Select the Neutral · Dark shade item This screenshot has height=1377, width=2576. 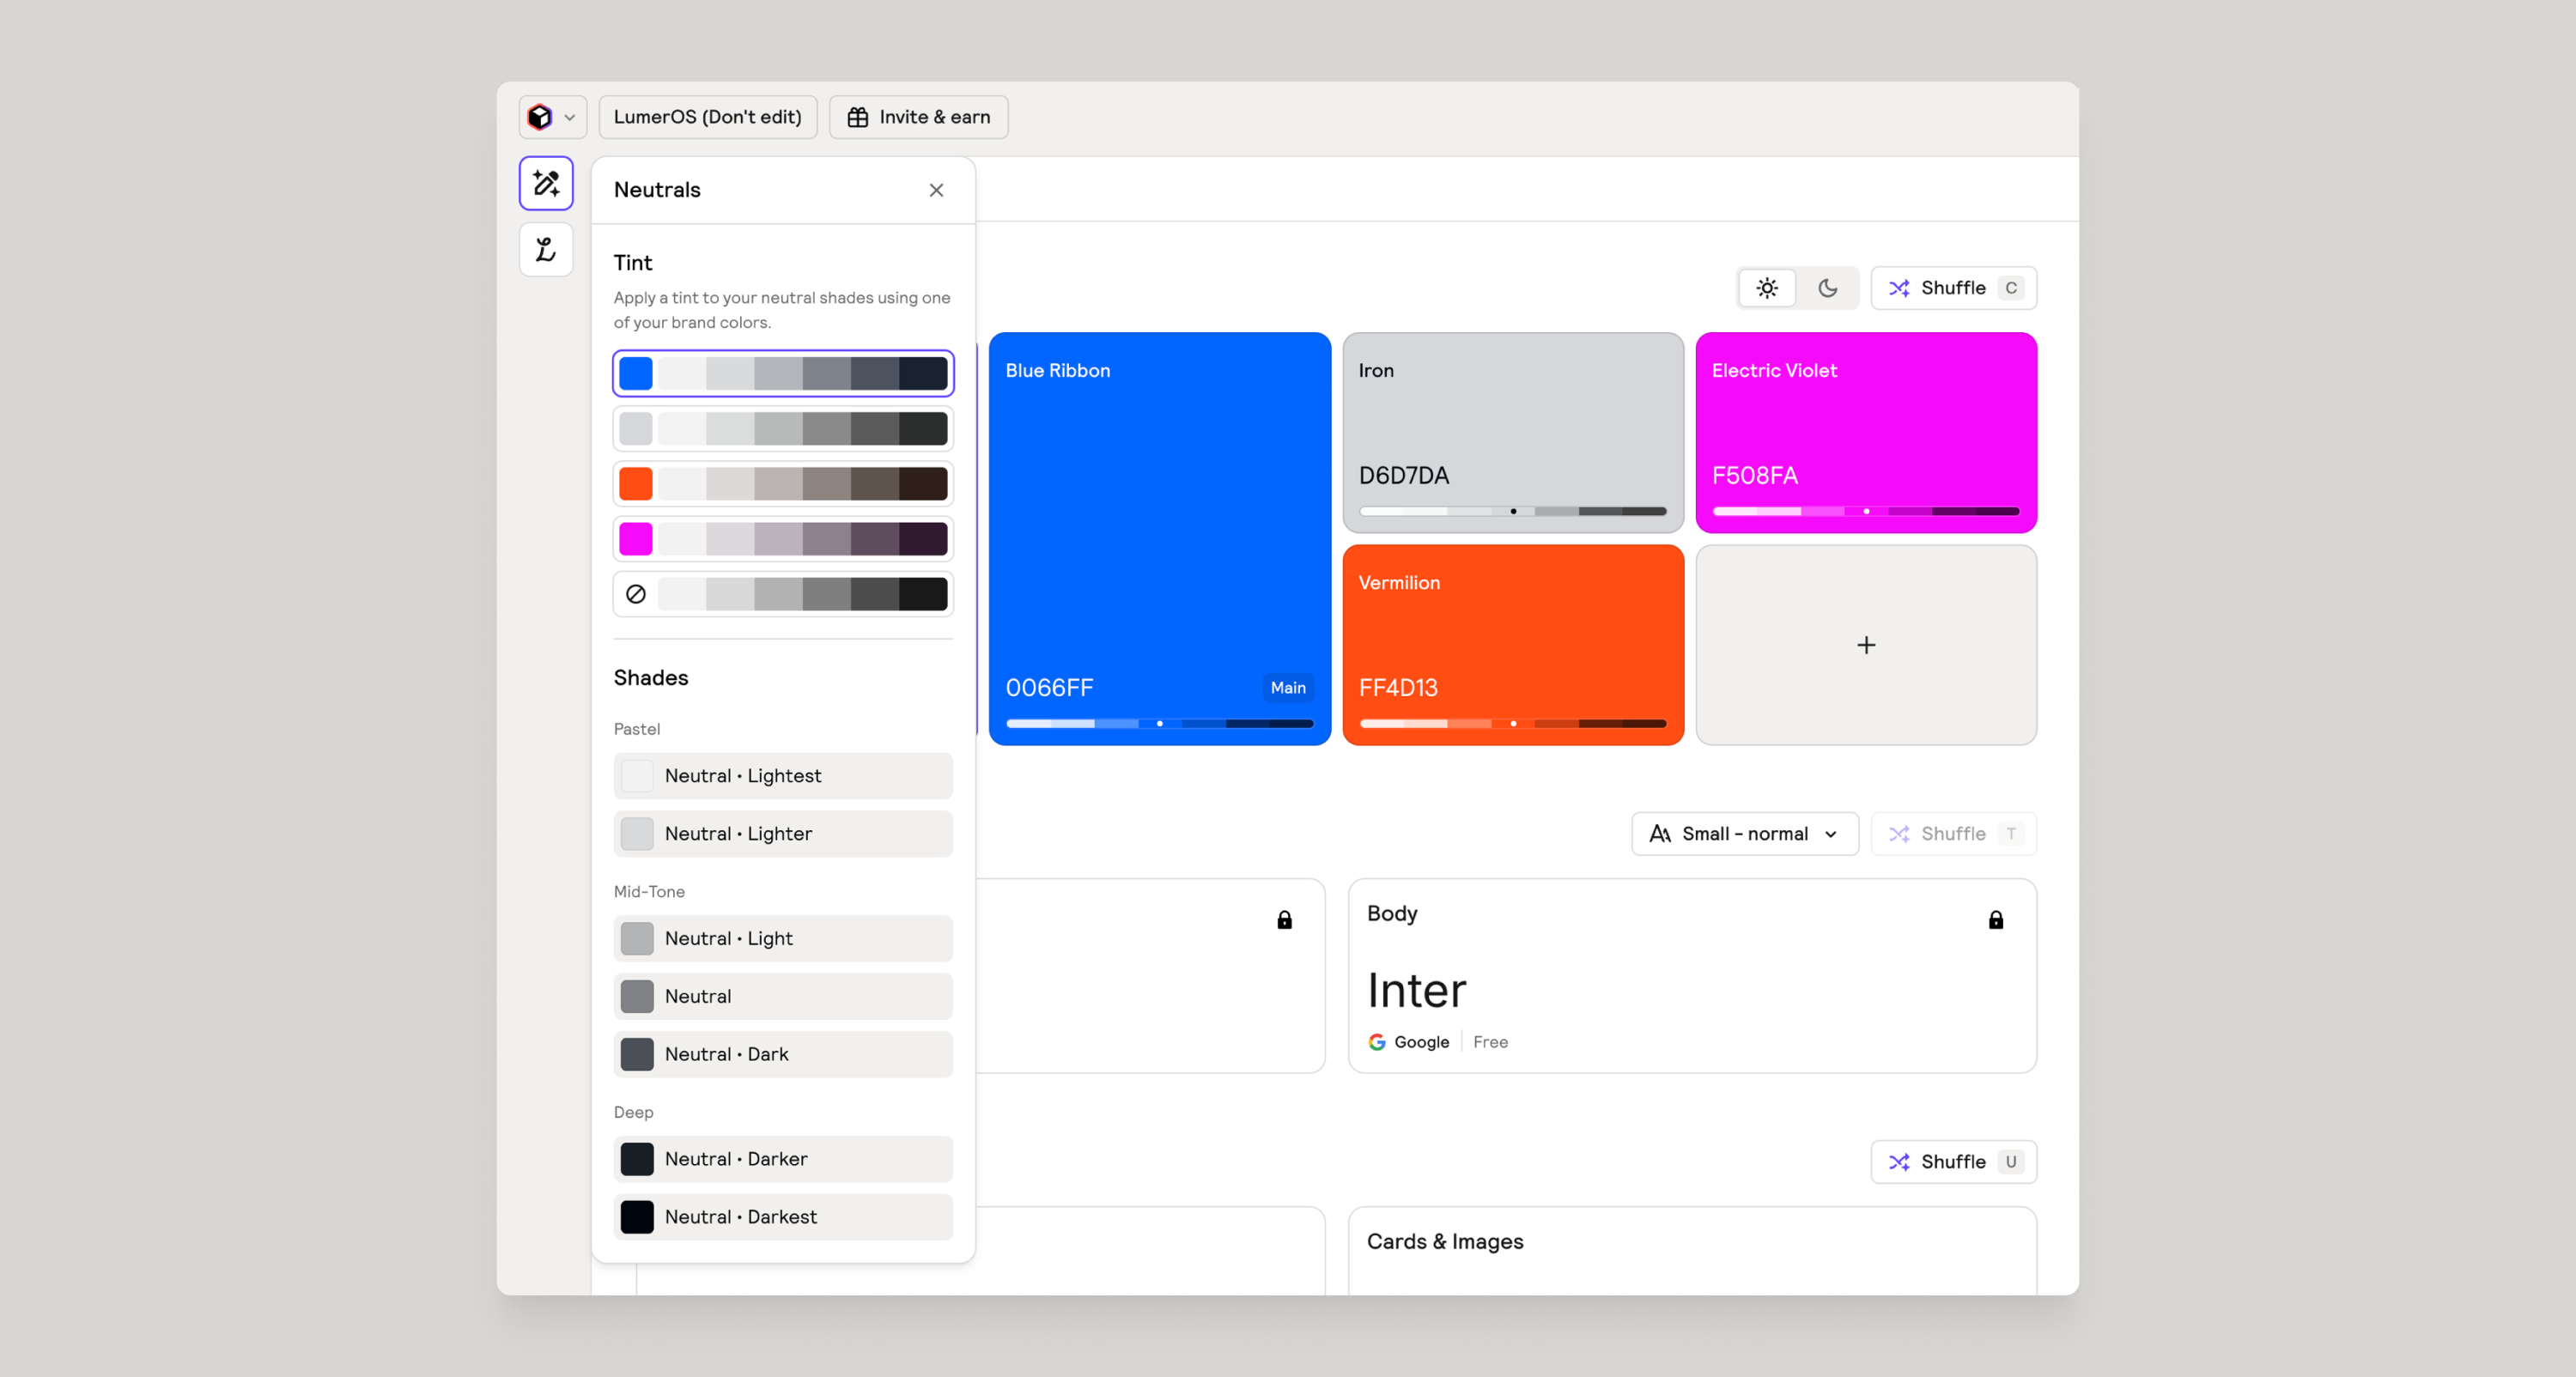[x=783, y=1054]
